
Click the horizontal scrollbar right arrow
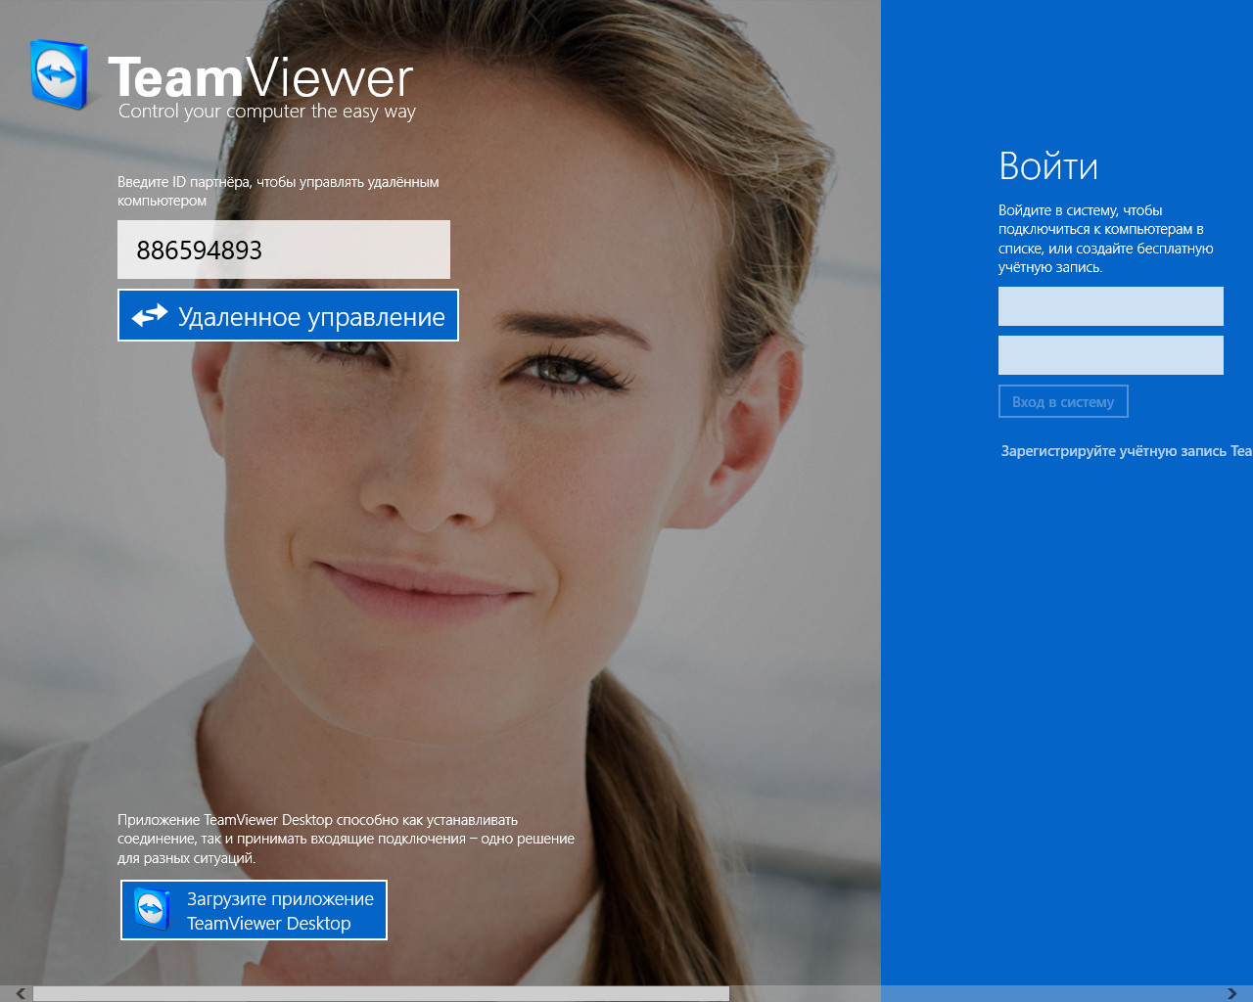point(1232,993)
